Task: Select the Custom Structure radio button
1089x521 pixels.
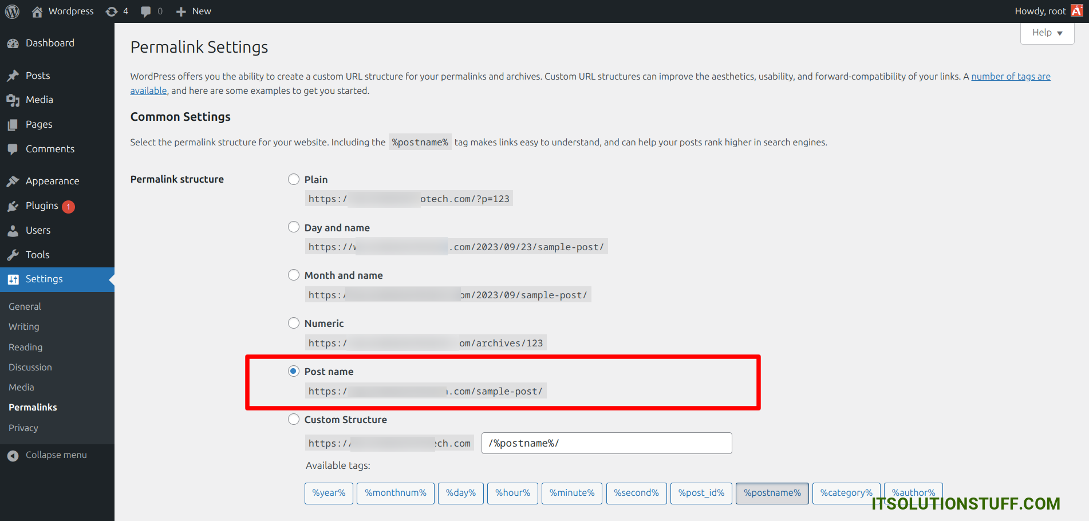Action: coord(294,419)
